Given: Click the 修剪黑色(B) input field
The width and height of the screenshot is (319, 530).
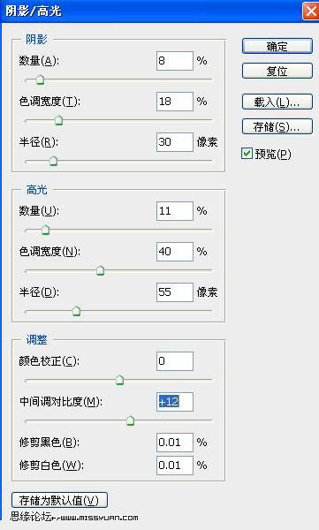Looking at the screenshot, I should tap(175, 443).
